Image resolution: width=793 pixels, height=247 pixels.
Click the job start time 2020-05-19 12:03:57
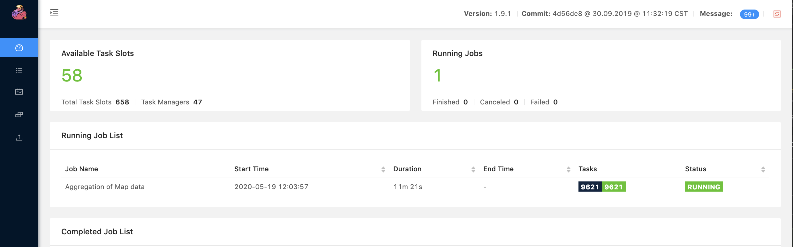click(271, 187)
